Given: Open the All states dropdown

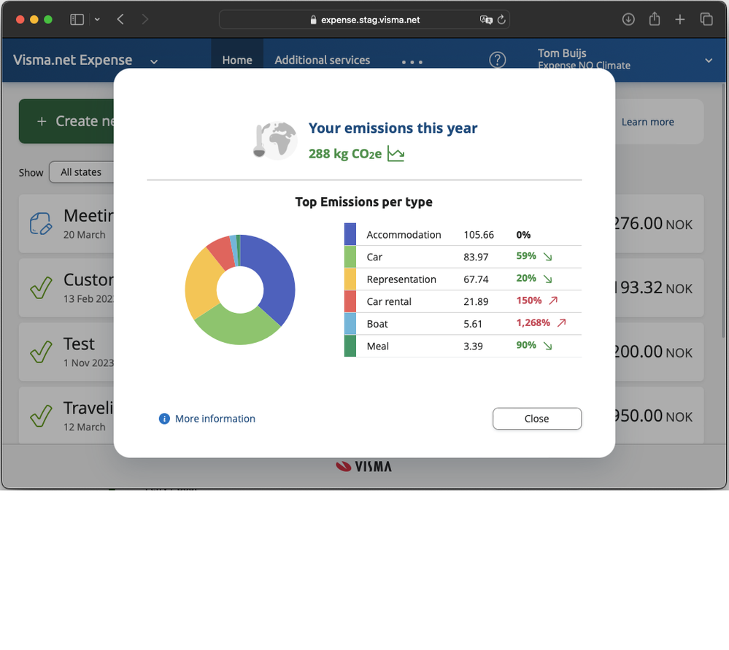Looking at the screenshot, I should click(x=81, y=172).
